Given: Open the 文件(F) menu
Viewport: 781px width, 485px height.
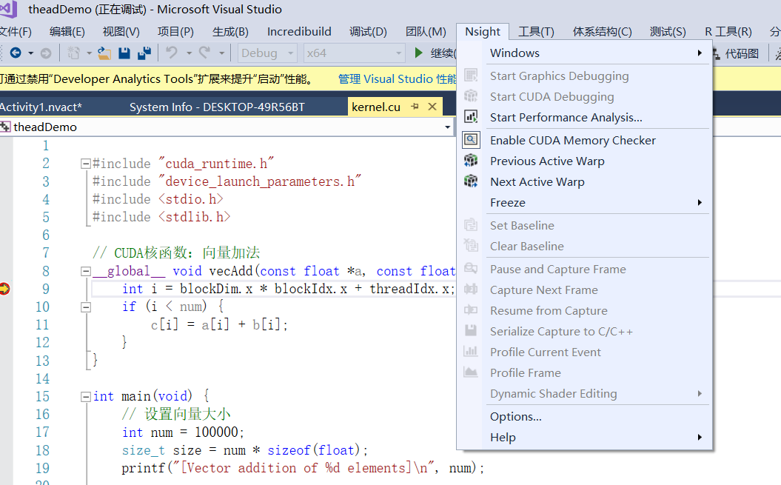Looking at the screenshot, I should [16, 31].
